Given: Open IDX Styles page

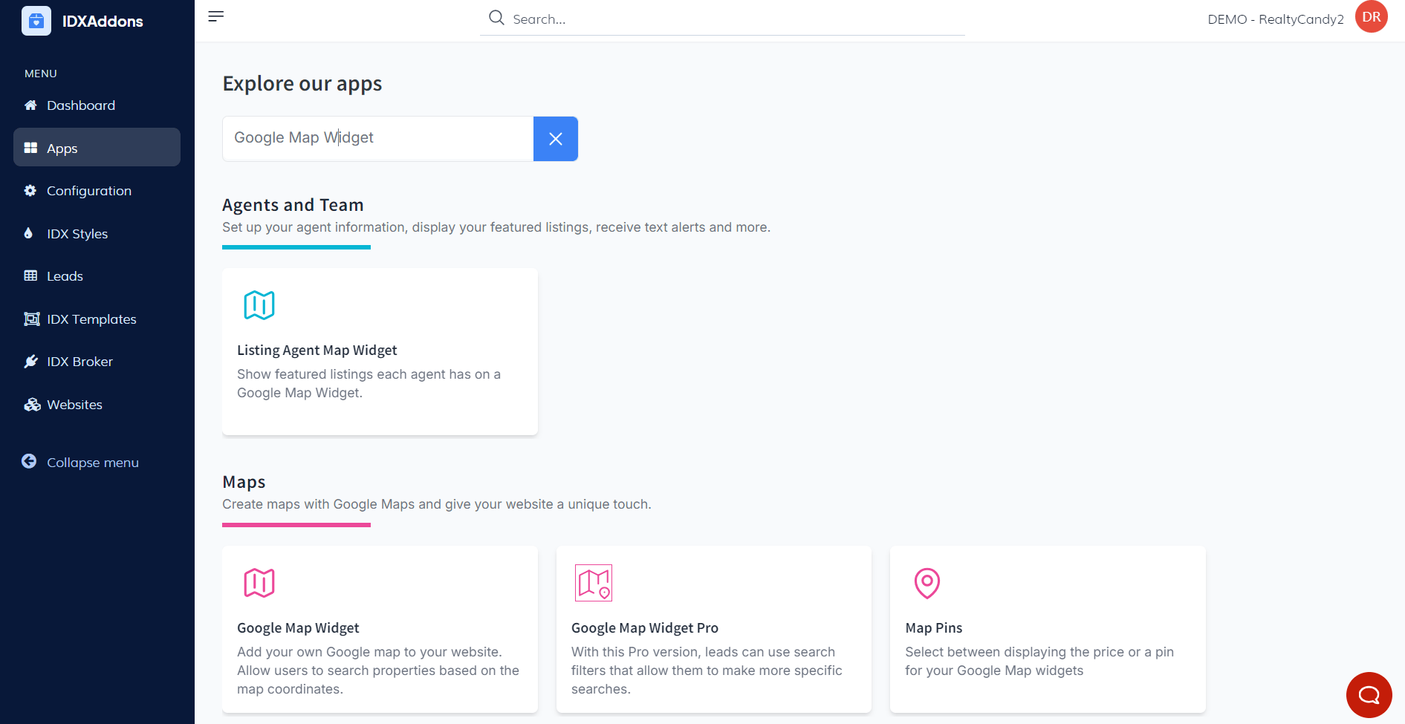Looking at the screenshot, I should [x=77, y=234].
